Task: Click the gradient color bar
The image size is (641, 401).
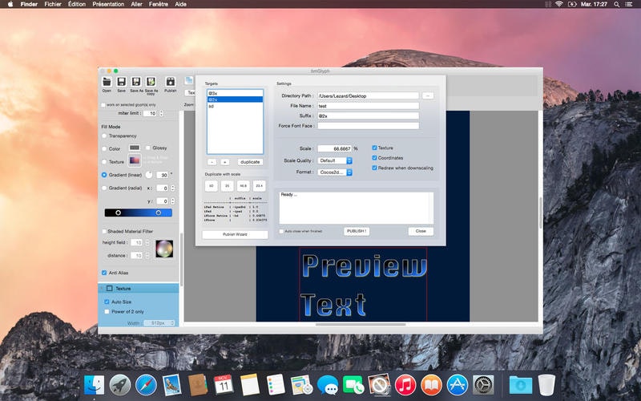Action: click(138, 213)
